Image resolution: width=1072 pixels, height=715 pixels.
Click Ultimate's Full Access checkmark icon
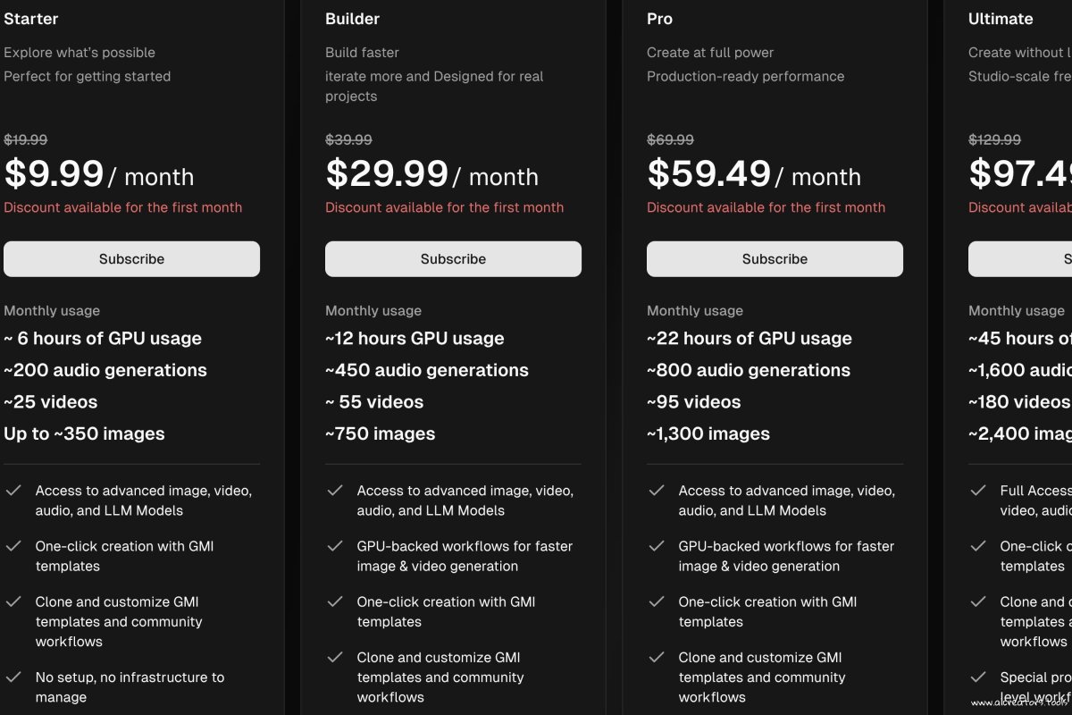point(978,491)
